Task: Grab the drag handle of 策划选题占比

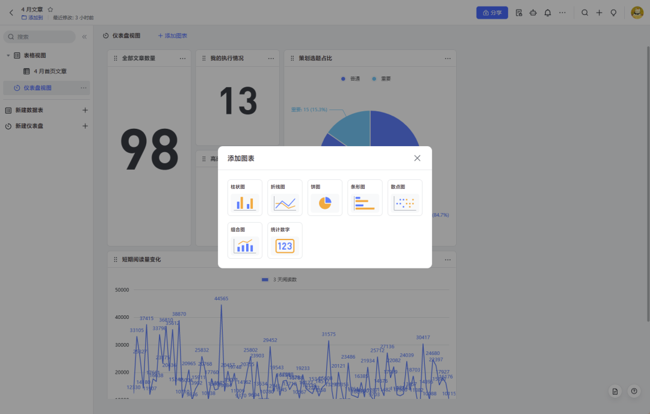Action: coord(292,58)
